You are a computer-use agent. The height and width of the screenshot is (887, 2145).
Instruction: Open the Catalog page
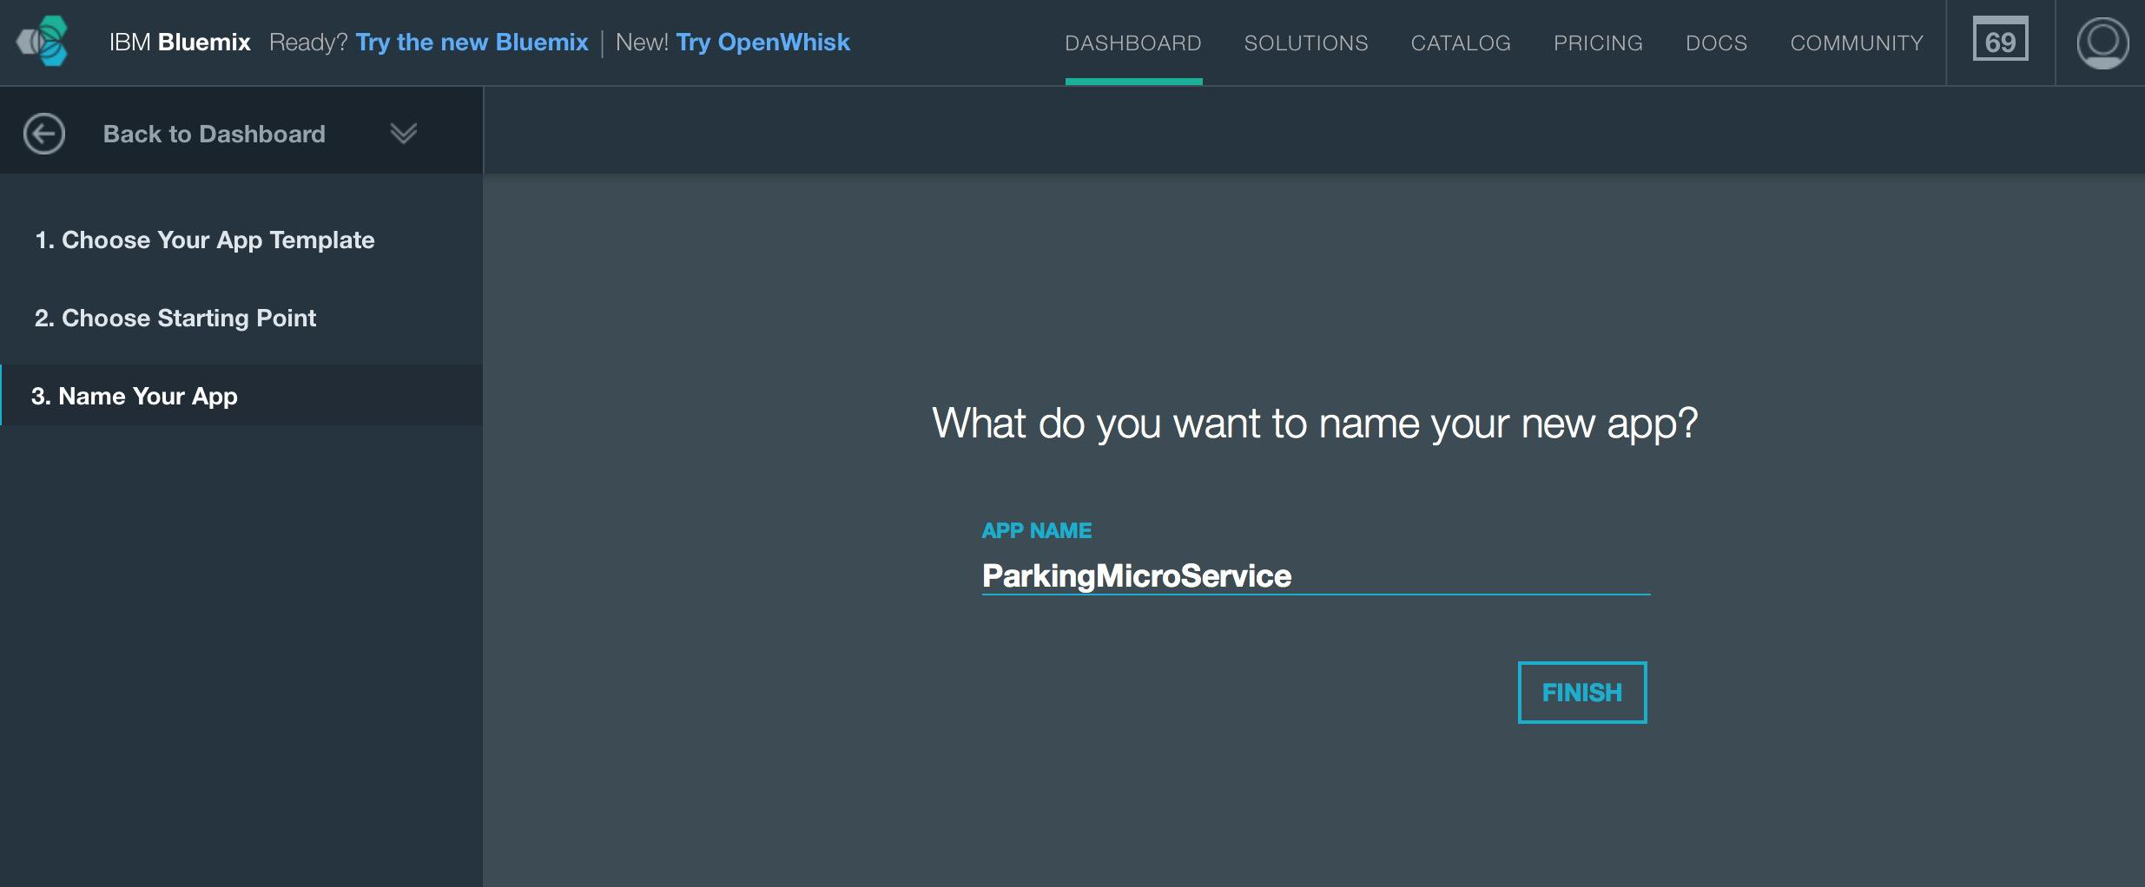point(1460,43)
